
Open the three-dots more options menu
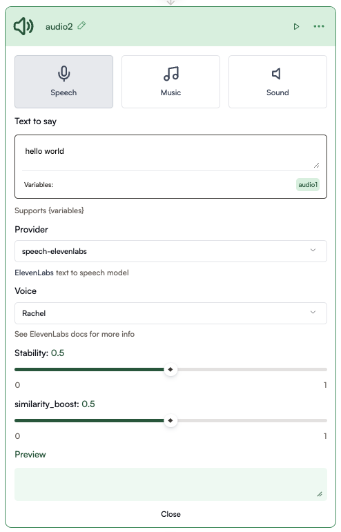pyautogui.click(x=319, y=26)
